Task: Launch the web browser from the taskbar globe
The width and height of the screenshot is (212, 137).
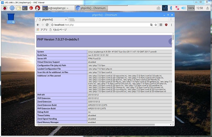Action: [x=12, y=8]
